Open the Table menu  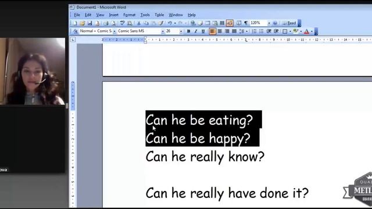click(159, 15)
